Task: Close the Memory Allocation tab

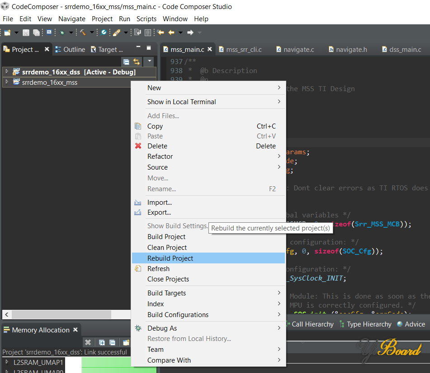Action: point(76,330)
